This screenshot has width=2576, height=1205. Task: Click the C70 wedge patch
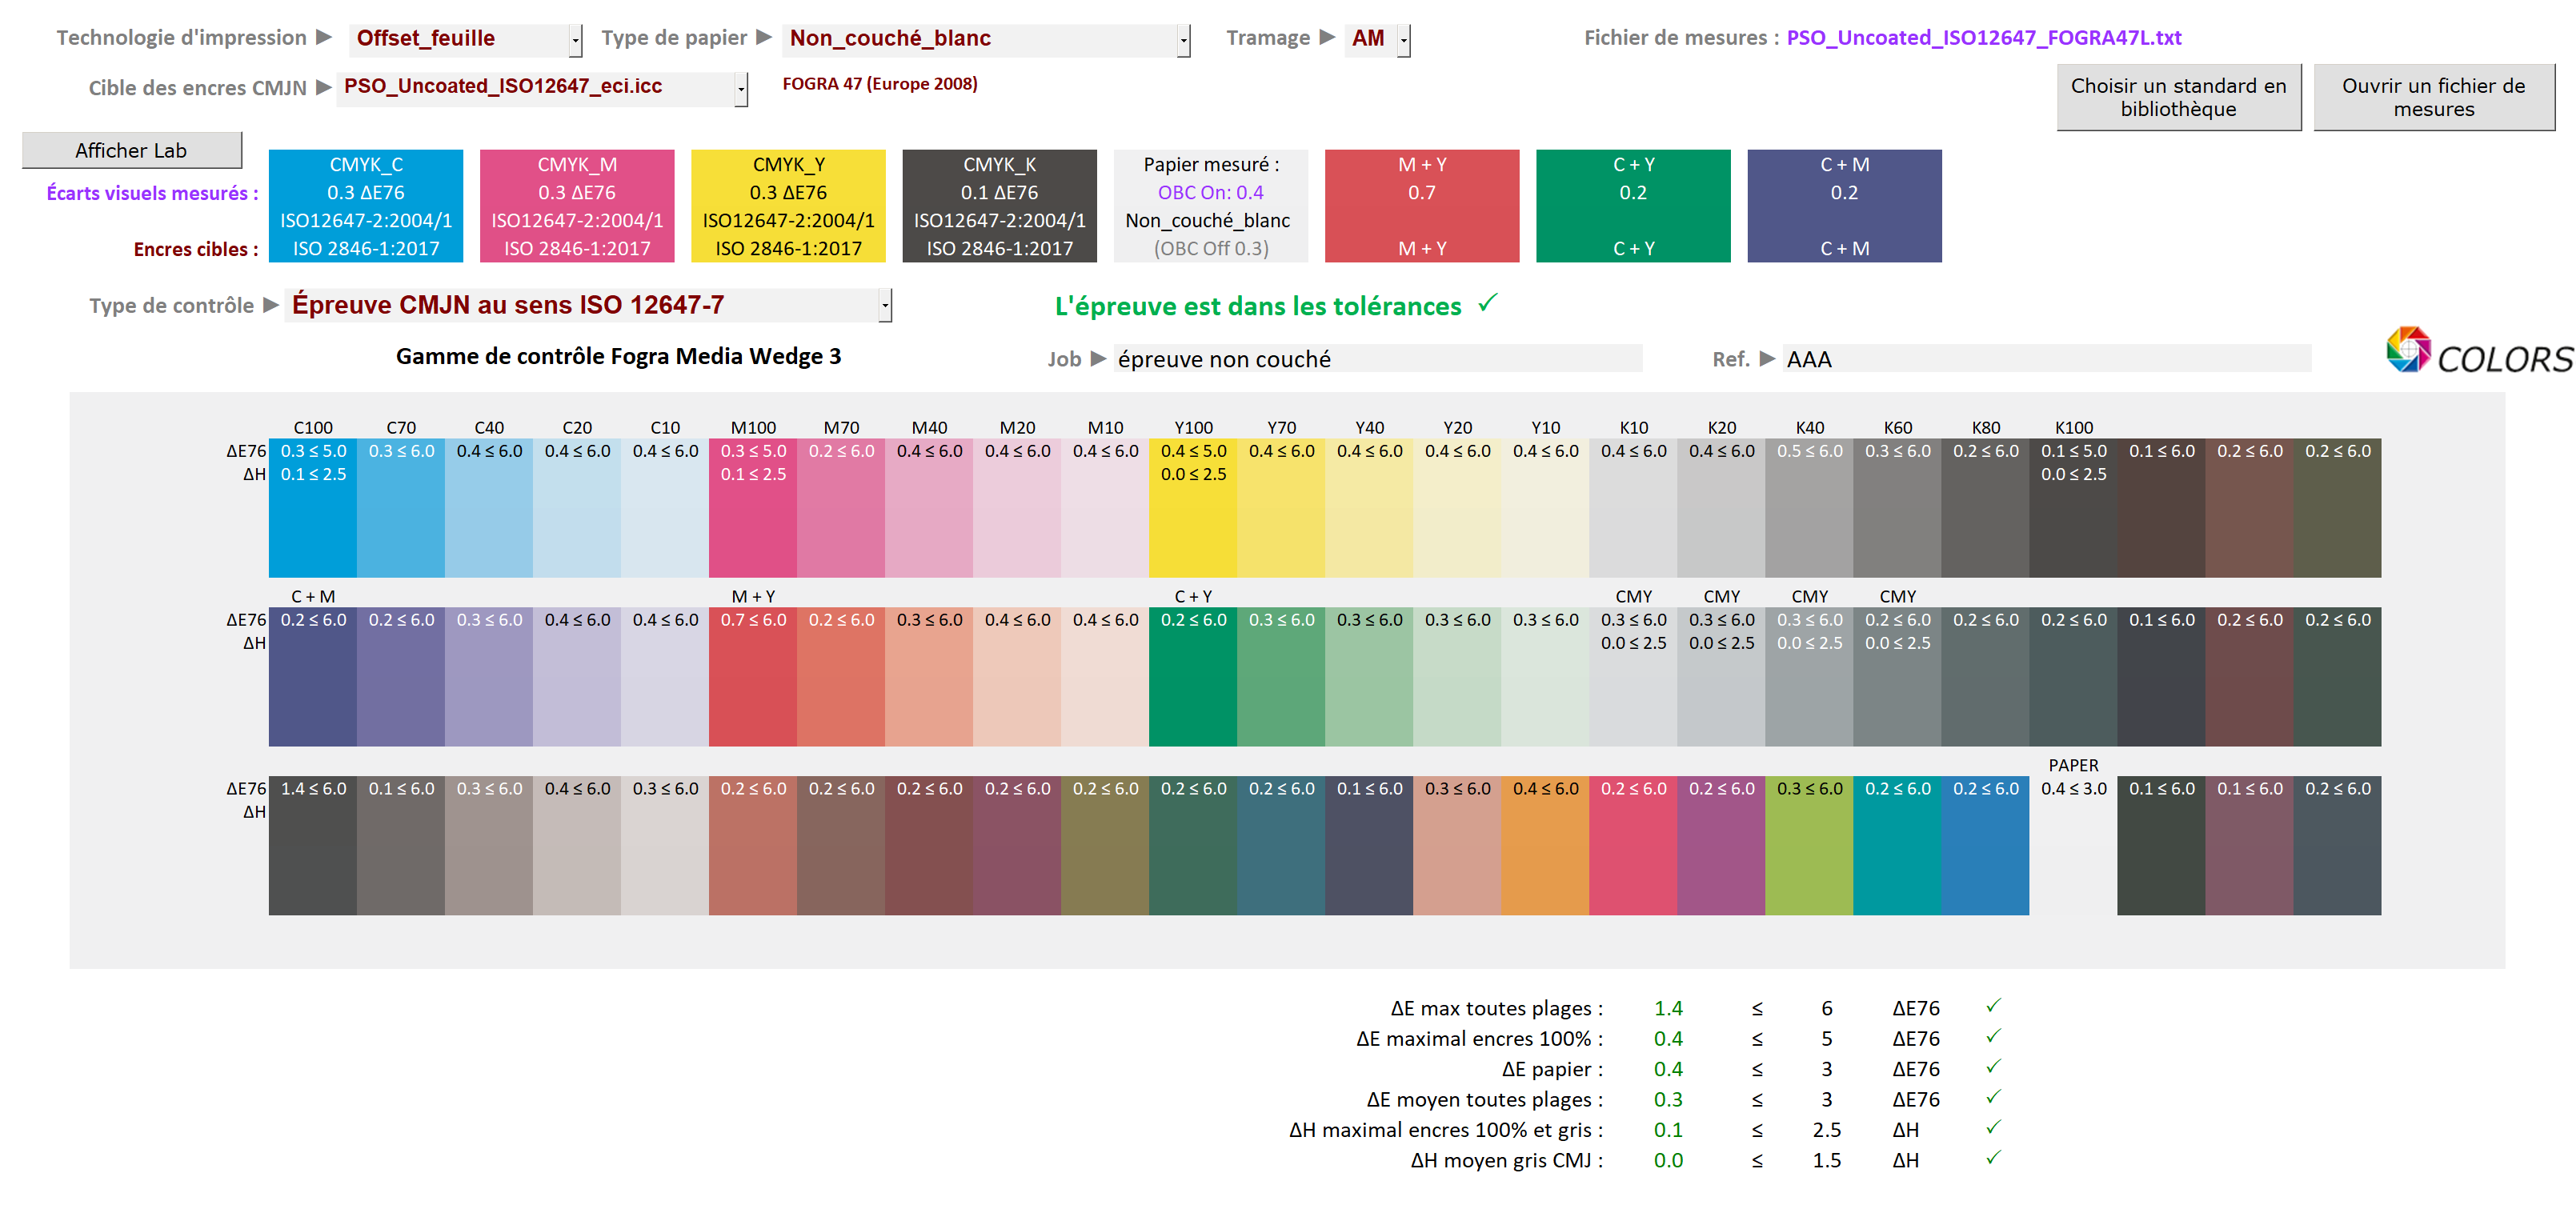point(401,508)
